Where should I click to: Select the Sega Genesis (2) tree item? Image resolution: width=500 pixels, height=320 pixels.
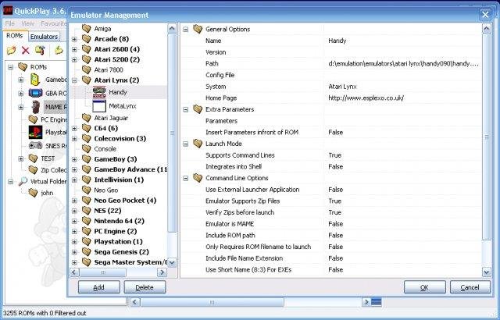point(122,252)
